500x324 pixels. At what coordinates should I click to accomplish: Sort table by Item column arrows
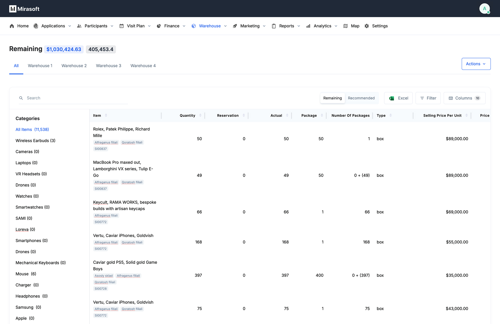point(106,115)
